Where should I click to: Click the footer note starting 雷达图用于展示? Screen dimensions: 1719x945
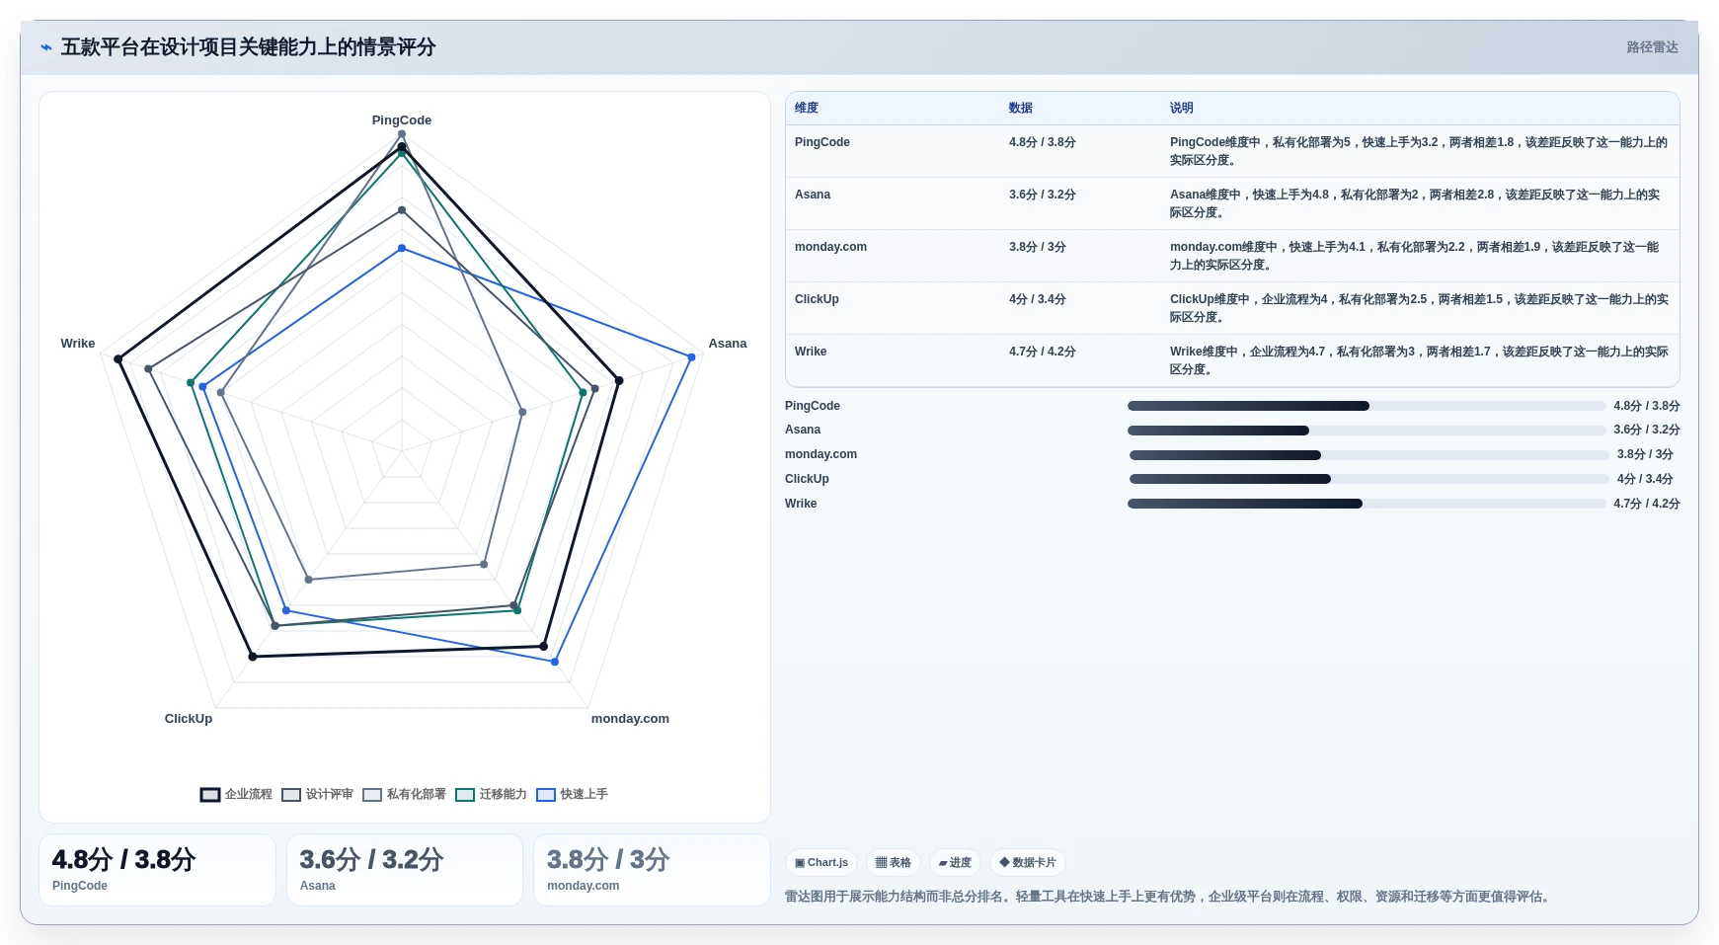tap(1169, 897)
